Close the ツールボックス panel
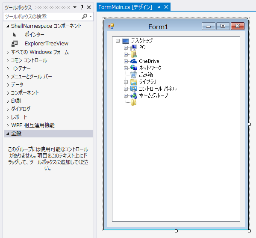The image size is (256, 238). (89, 7)
